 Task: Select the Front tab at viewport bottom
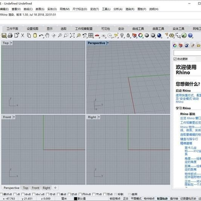tap(35, 188)
